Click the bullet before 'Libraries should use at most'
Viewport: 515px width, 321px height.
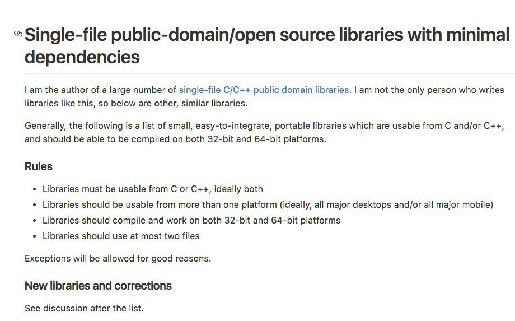pyautogui.click(x=35, y=236)
